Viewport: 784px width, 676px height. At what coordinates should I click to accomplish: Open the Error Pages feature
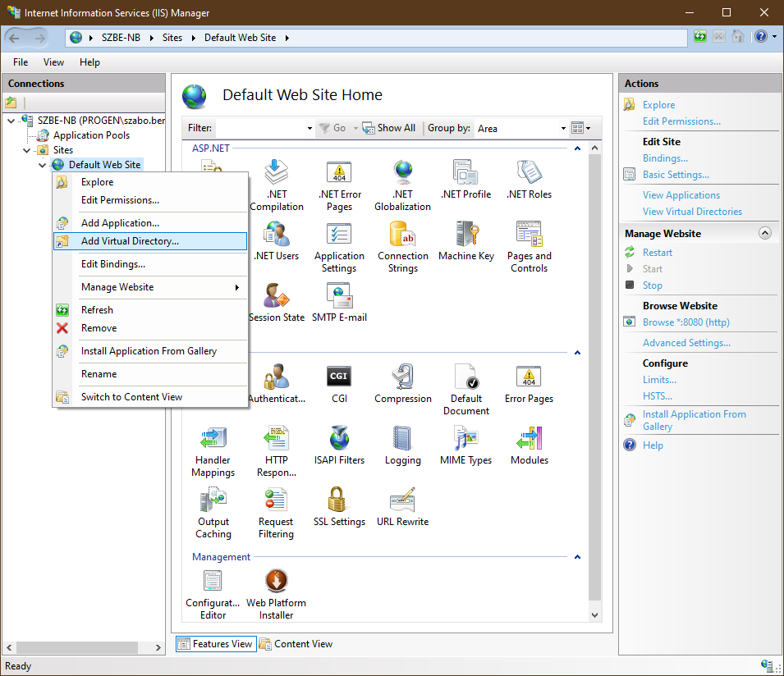pos(529,384)
